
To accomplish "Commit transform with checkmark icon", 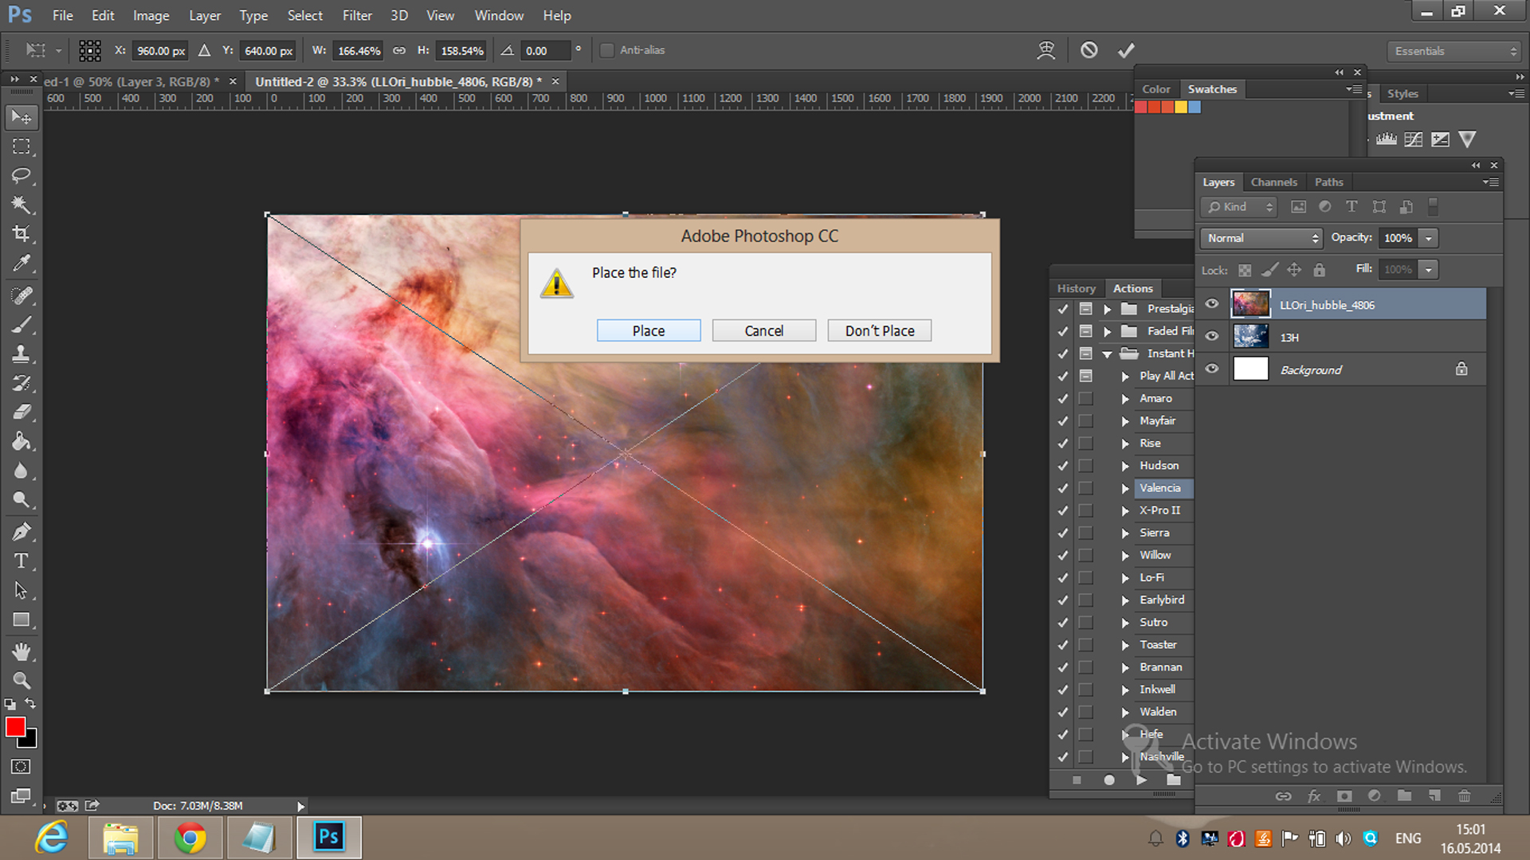I will point(1125,50).
